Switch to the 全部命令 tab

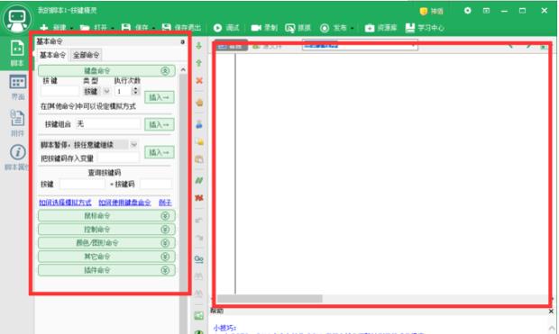86,55
